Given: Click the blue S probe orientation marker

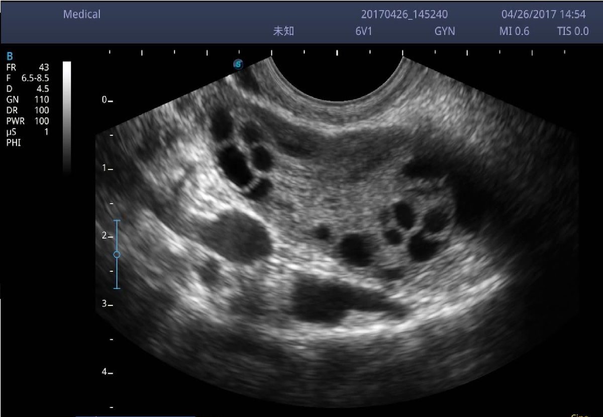Looking at the screenshot, I should tap(238, 64).
